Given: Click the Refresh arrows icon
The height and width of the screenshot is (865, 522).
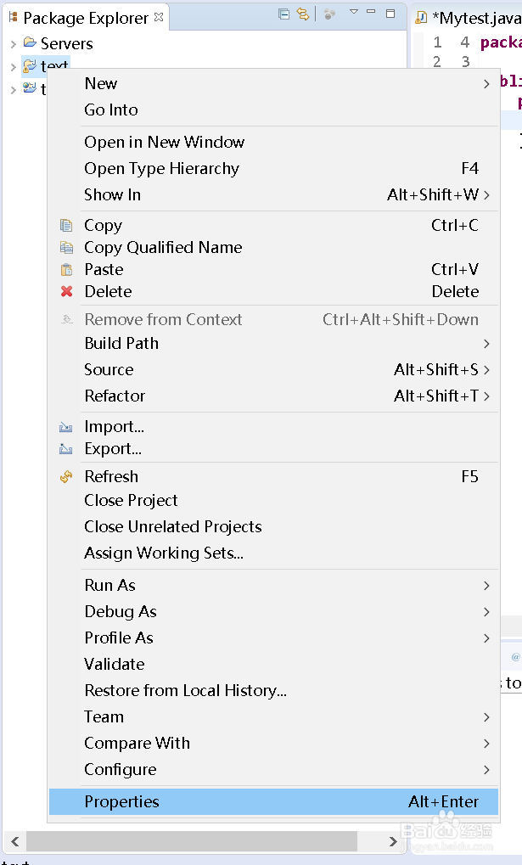Looking at the screenshot, I should pos(66,476).
